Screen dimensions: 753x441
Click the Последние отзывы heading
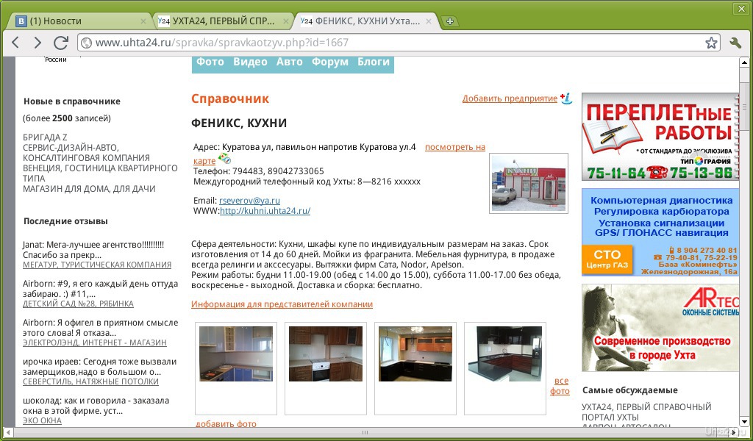65,221
